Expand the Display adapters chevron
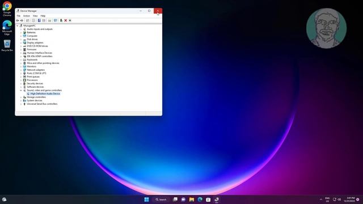 tap(21, 43)
